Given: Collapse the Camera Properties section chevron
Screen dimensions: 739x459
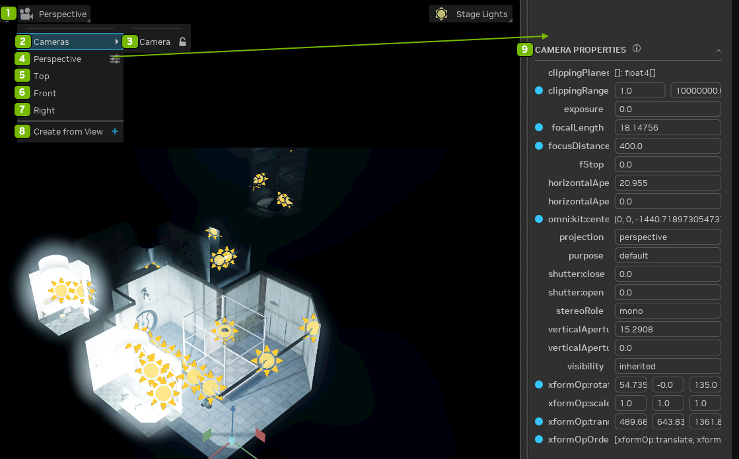Looking at the screenshot, I should point(719,50).
